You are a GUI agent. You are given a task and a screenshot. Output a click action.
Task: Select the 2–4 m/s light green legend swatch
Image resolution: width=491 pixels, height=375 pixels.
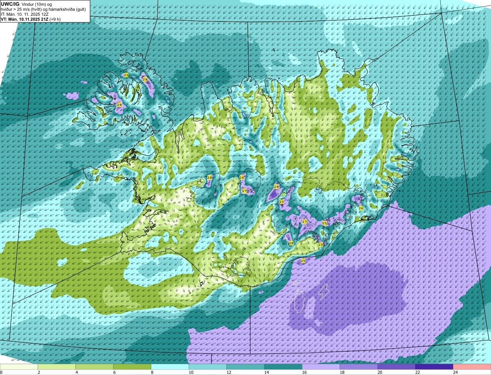(57, 367)
